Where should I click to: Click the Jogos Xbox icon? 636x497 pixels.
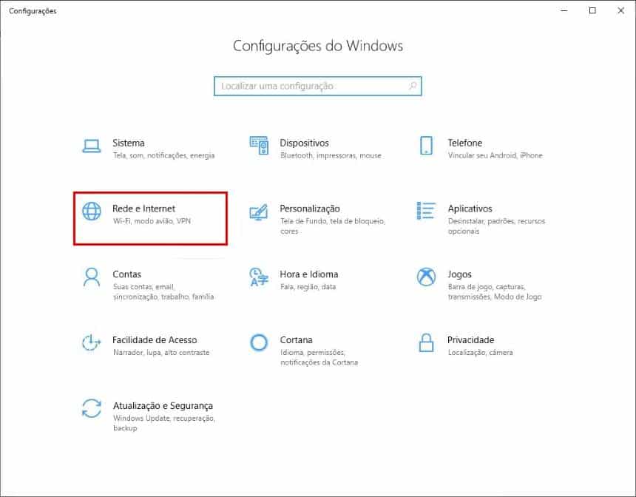pyautogui.click(x=426, y=277)
